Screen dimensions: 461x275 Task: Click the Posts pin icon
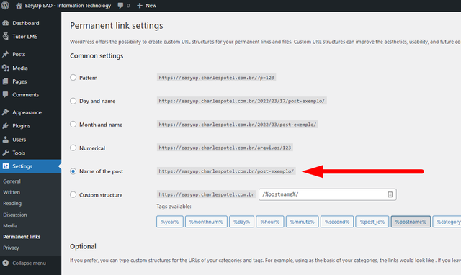(x=6, y=54)
